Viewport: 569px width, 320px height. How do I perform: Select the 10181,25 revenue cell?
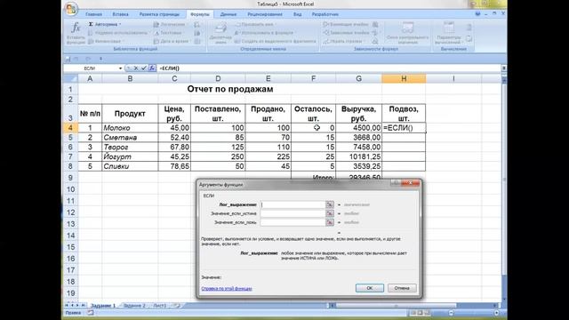[358, 156]
